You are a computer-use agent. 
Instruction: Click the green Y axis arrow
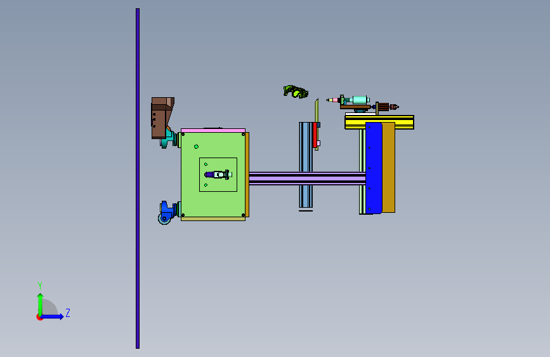coord(40,305)
